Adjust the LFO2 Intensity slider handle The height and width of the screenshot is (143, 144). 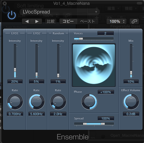click(x=37, y=74)
